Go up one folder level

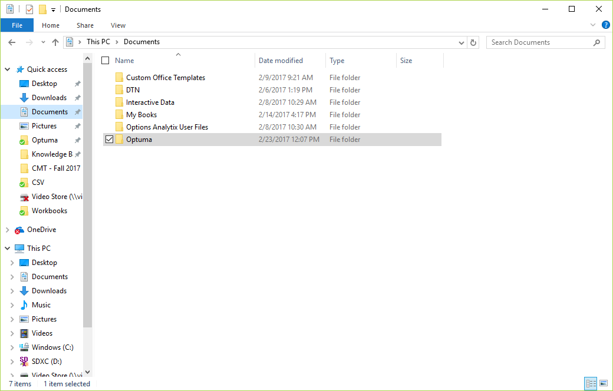pos(55,42)
